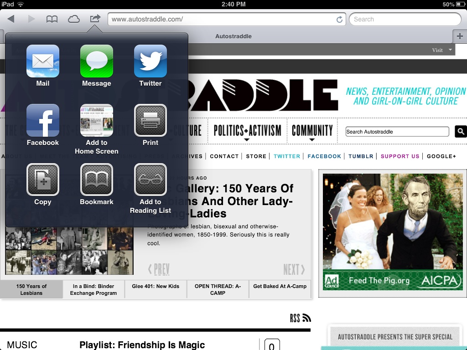This screenshot has height=350, width=467.
Task: Add page to Reading List
Action: (150, 180)
